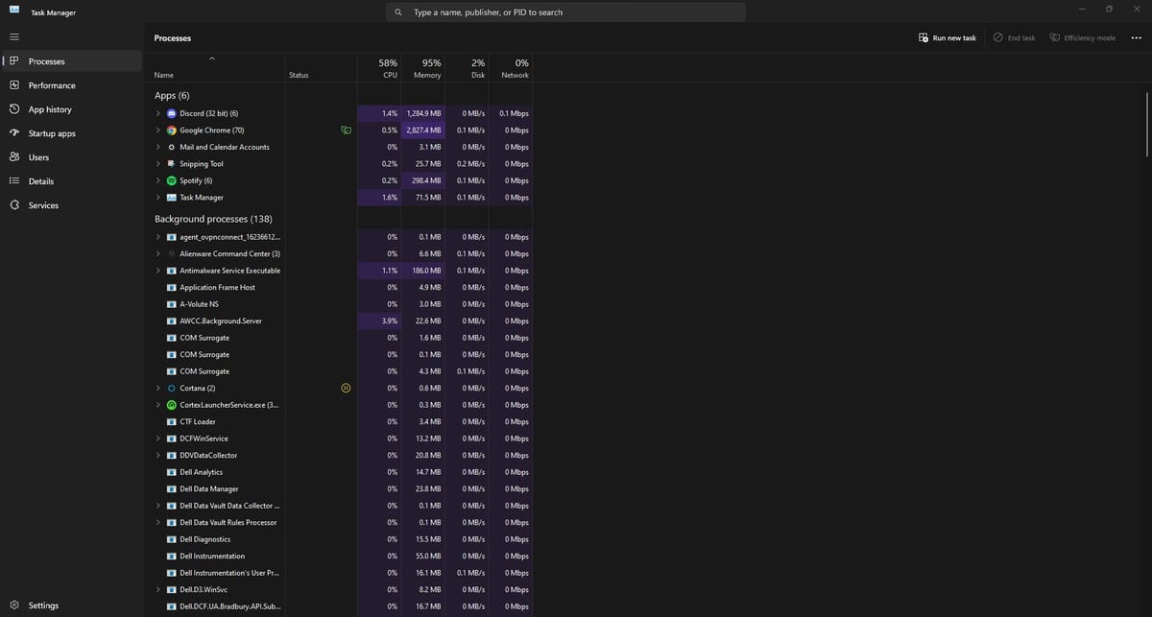Open the Performance page from sidebar
This screenshot has width=1152, height=617.
pyautogui.click(x=51, y=85)
